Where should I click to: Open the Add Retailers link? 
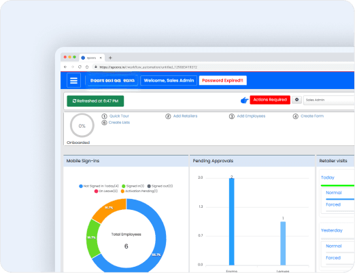tap(185, 116)
